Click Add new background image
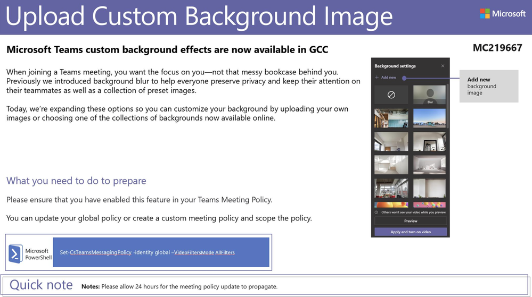Viewport: 532px width, 297px height. click(x=386, y=78)
